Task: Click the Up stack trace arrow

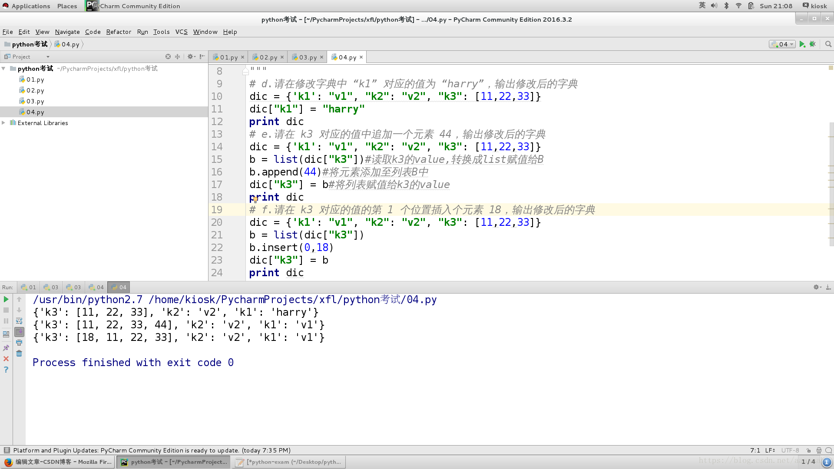Action: click(x=19, y=299)
